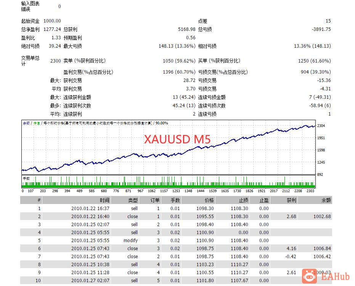
Task: Click the time cell 2010.01.25 10:38
Action: (90, 265)
